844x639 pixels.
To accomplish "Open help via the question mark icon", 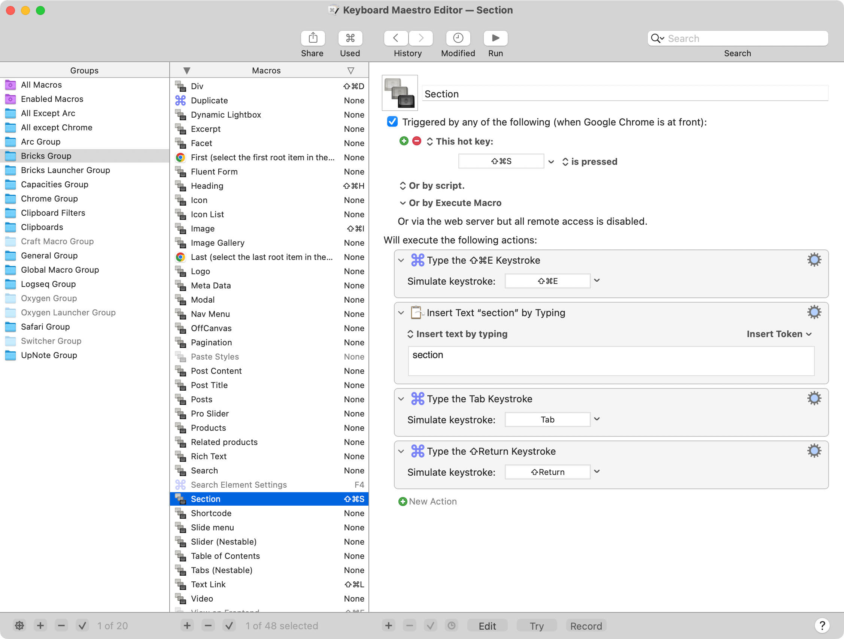I will [x=822, y=625].
